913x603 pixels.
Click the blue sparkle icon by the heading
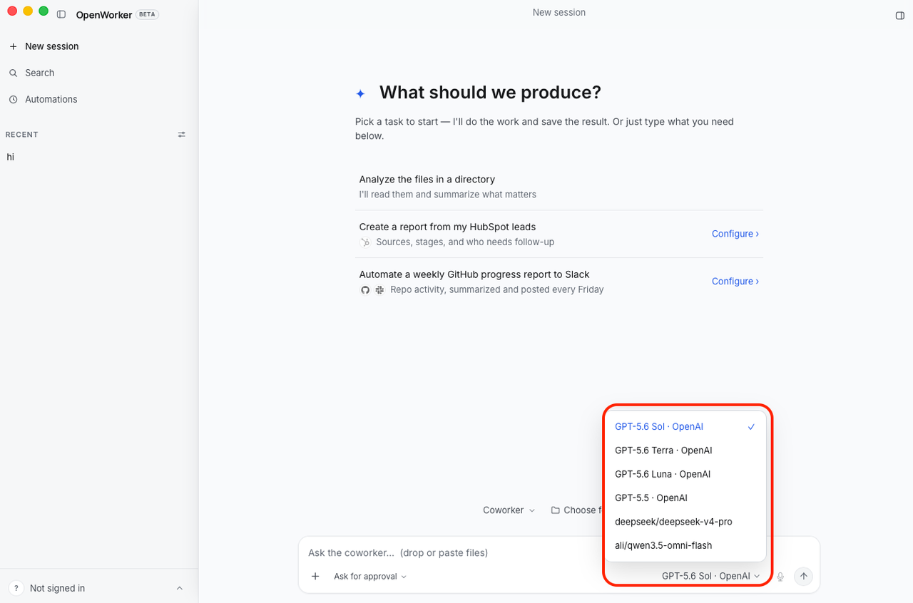(x=361, y=93)
